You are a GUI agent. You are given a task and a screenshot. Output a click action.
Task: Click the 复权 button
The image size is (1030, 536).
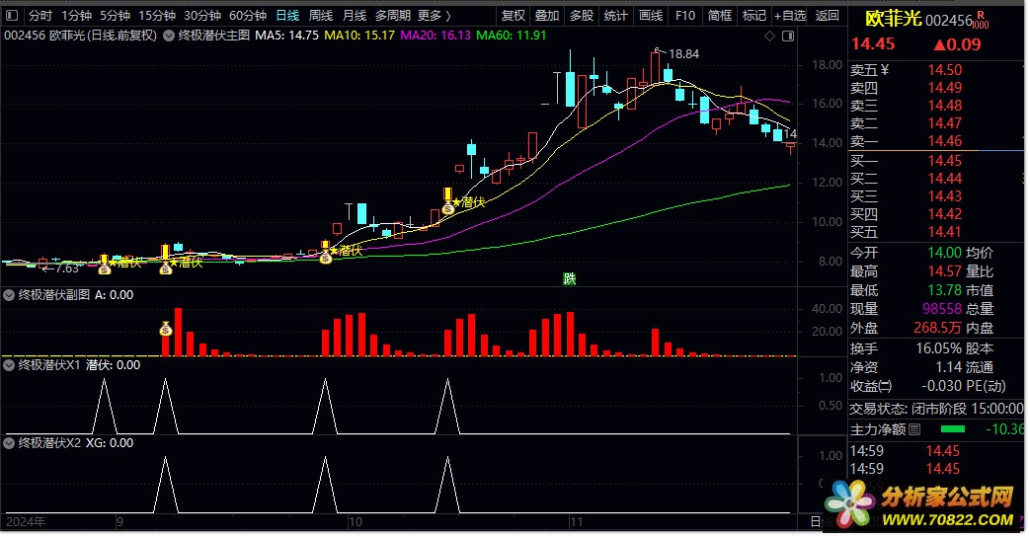514,15
